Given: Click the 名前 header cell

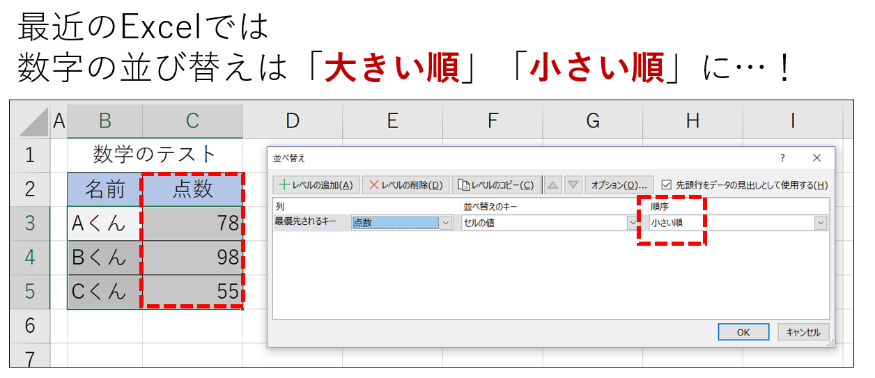Looking at the screenshot, I should [x=105, y=189].
